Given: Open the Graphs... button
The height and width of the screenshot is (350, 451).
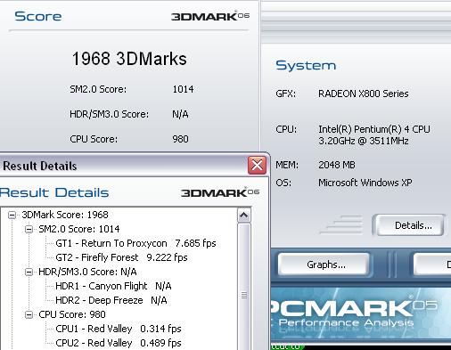Looking at the screenshot, I should [x=324, y=265].
